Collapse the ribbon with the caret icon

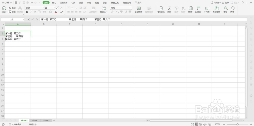point(251,3)
